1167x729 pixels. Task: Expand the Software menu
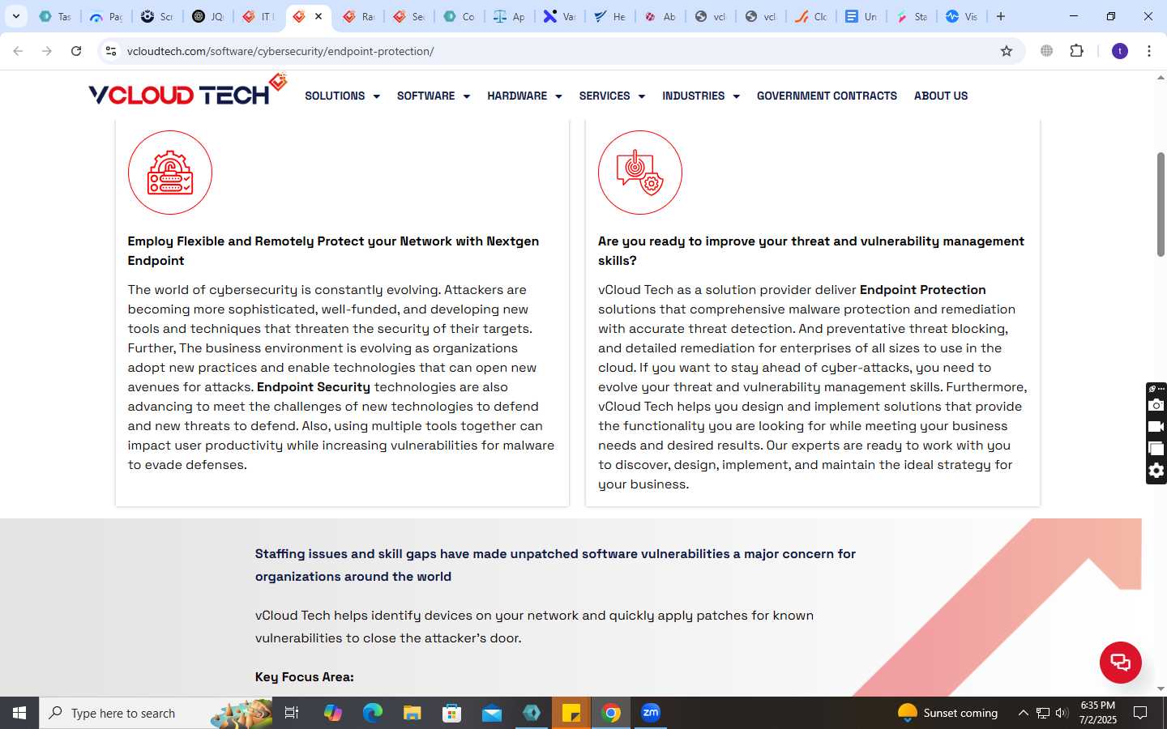pyautogui.click(x=433, y=96)
